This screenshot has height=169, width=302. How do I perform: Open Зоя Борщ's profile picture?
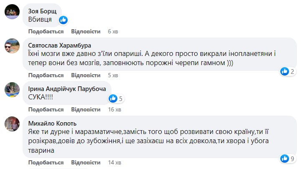click(12, 12)
